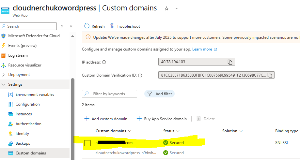This screenshot has height=160, width=300.
Task: Copy the Custom Domain Verification ID
Action: point(270,75)
